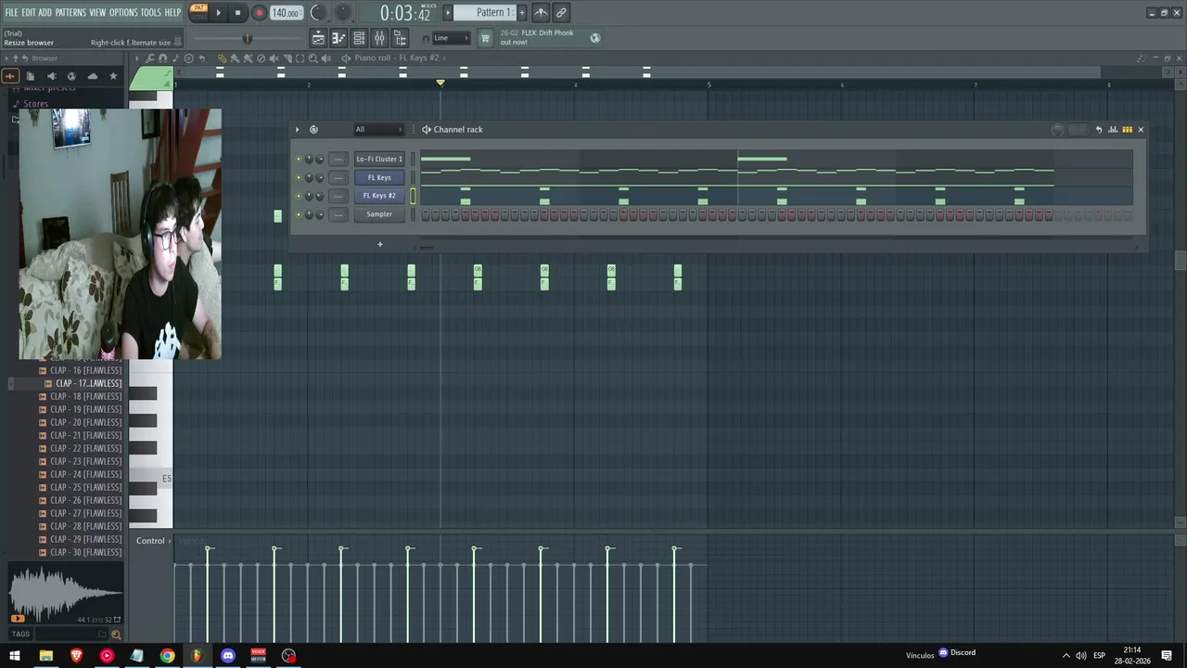Viewport: 1187px width, 668px height.
Task: Open the piano roll wrench tools menu
Action: (150, 58)
